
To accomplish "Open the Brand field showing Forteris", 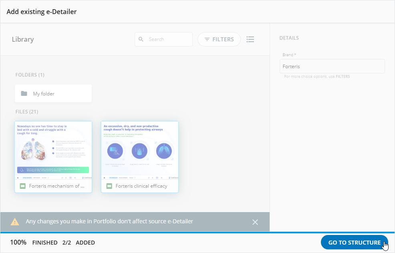I will tap(332, 66).
